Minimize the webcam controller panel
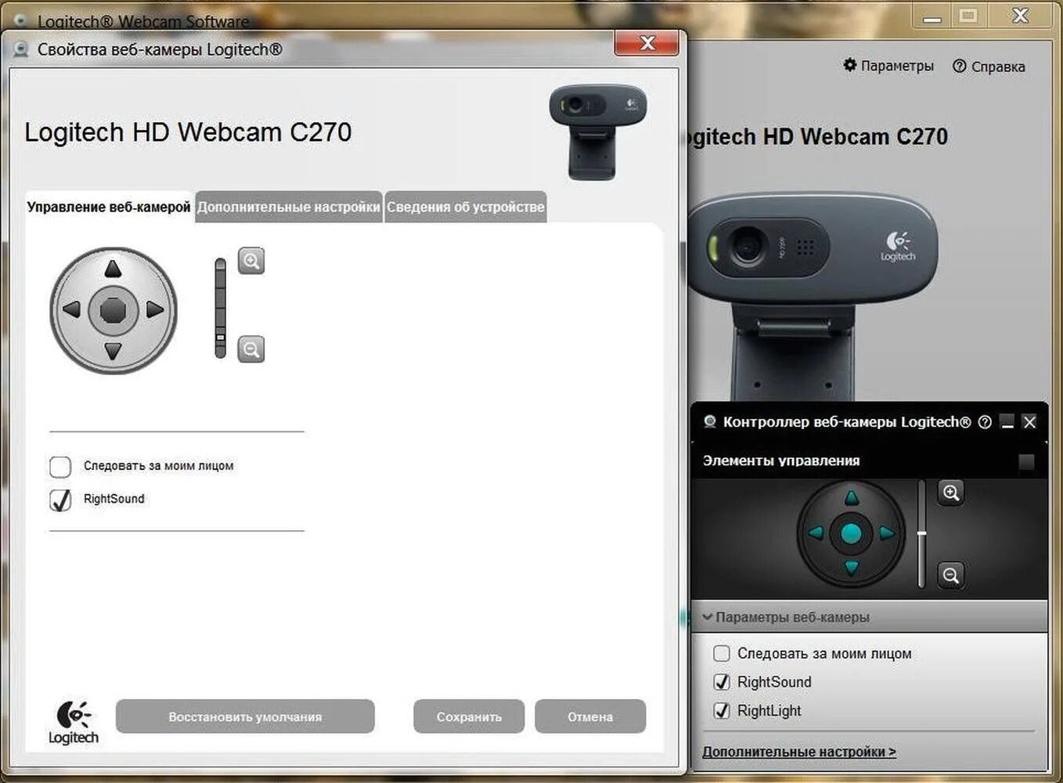 1007,422
